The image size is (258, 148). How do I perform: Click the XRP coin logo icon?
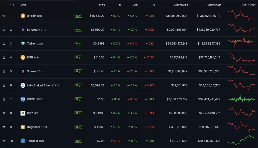23,113
